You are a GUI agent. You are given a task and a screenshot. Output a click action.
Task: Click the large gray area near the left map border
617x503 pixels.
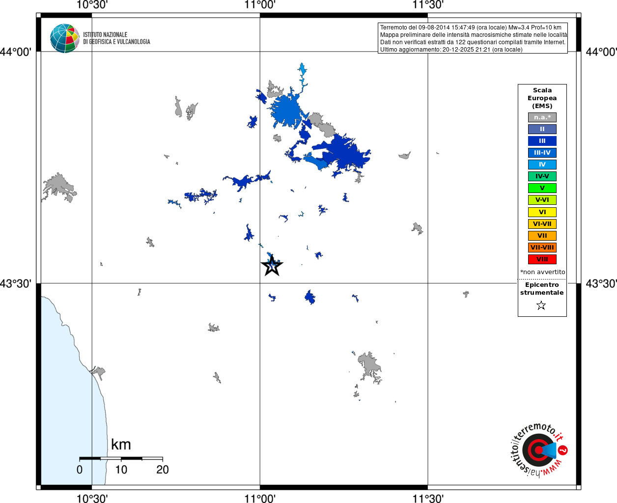tap(59, 187)
